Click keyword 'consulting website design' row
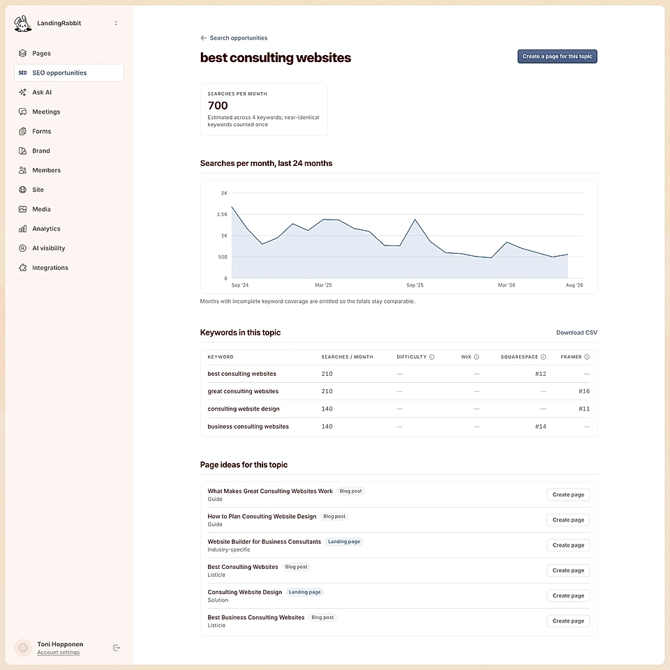670x670 pixels. pos(399,409)
